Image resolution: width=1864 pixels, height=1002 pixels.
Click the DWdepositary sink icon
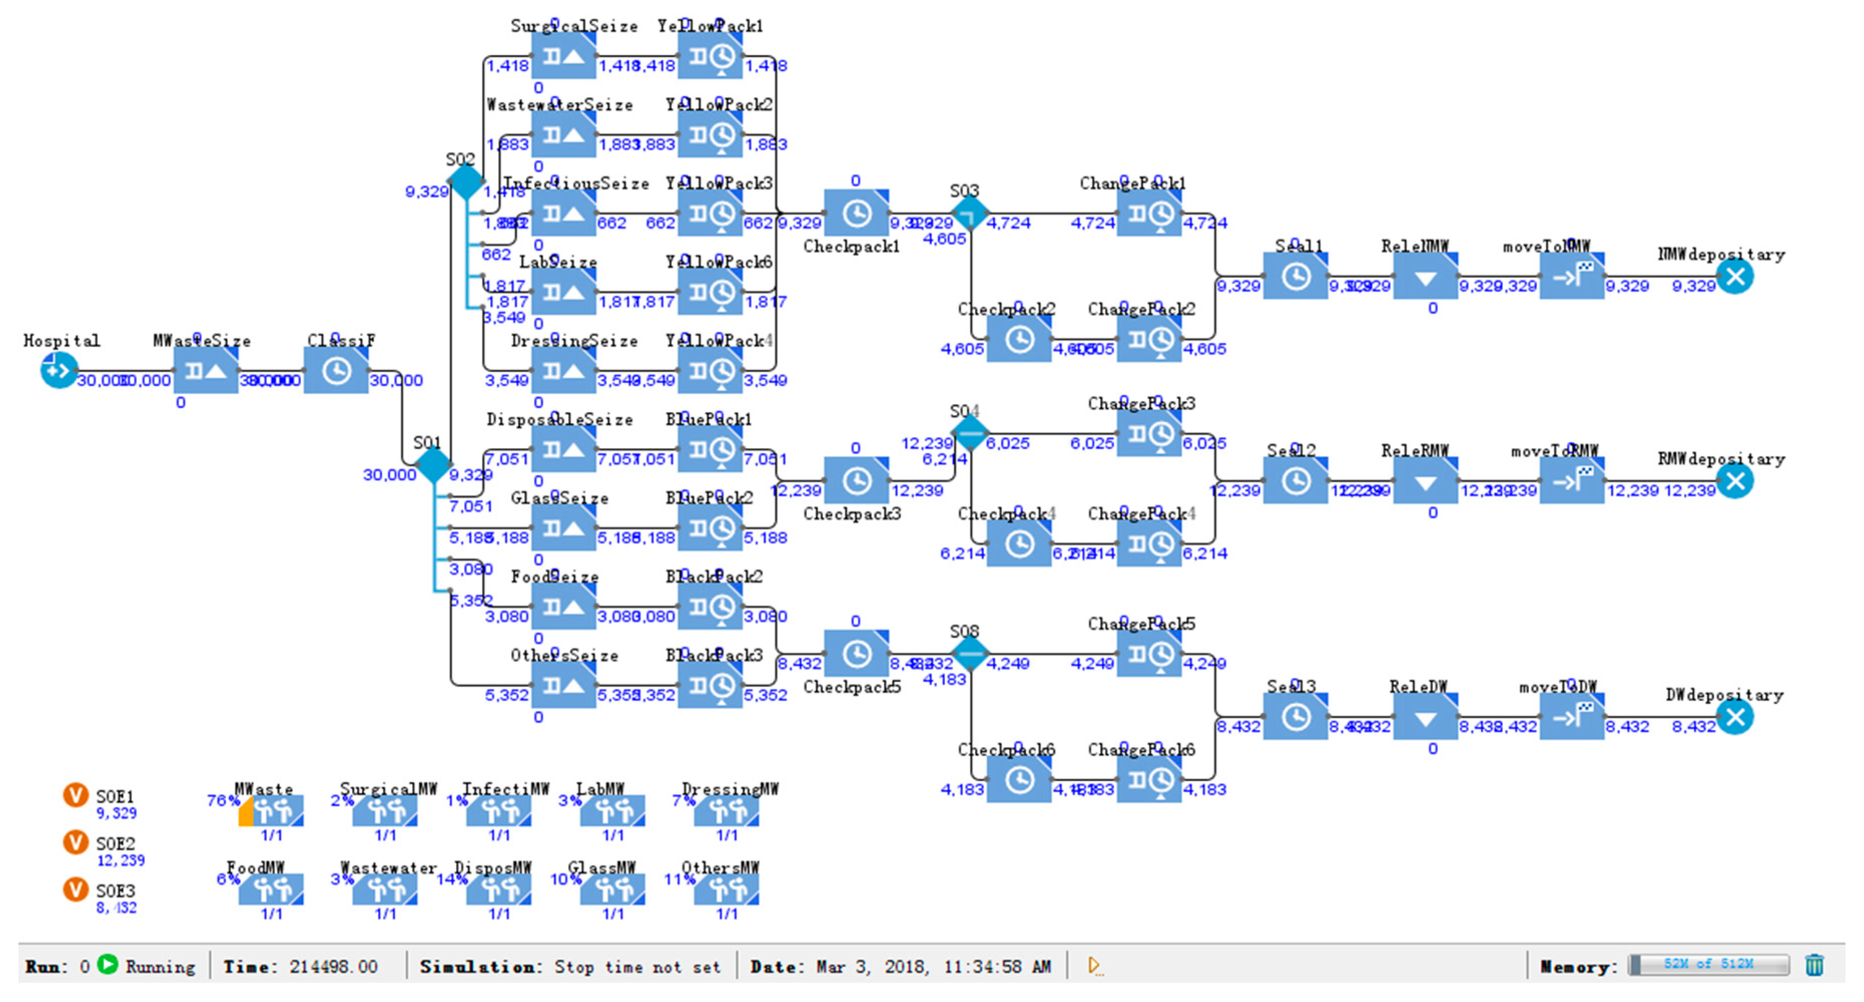click(x=1734, y=717)
